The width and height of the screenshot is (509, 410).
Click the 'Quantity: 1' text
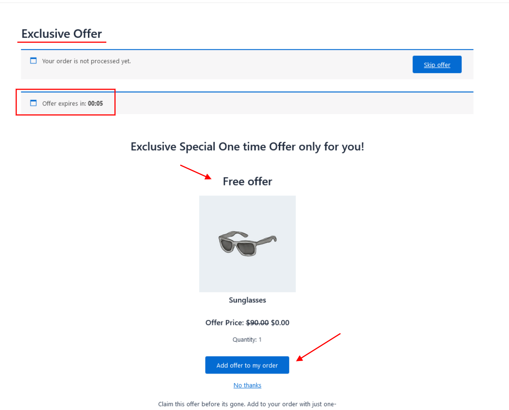(x=247, y=340)
